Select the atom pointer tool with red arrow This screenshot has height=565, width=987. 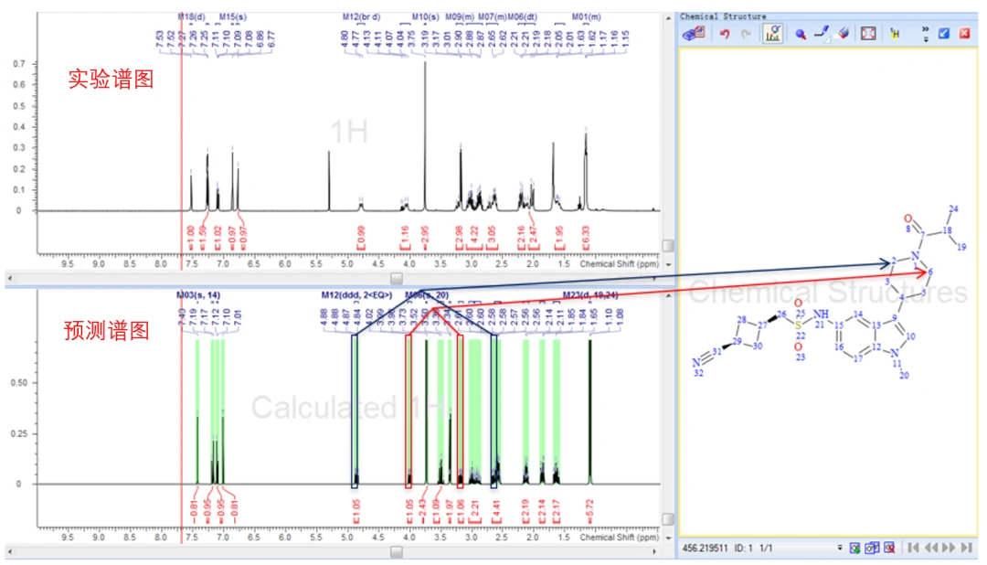tap(800, 34)
